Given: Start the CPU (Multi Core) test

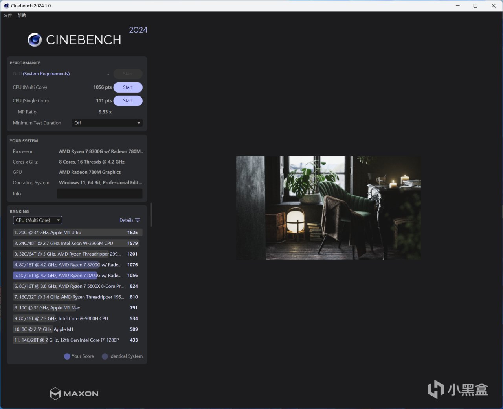Looking at the screenshot, I should [128, 87].
